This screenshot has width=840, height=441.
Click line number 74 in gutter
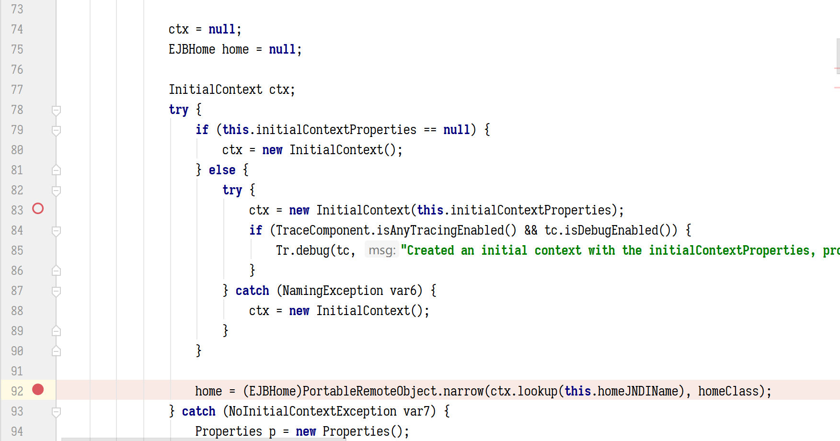click(x=17, y=29)
